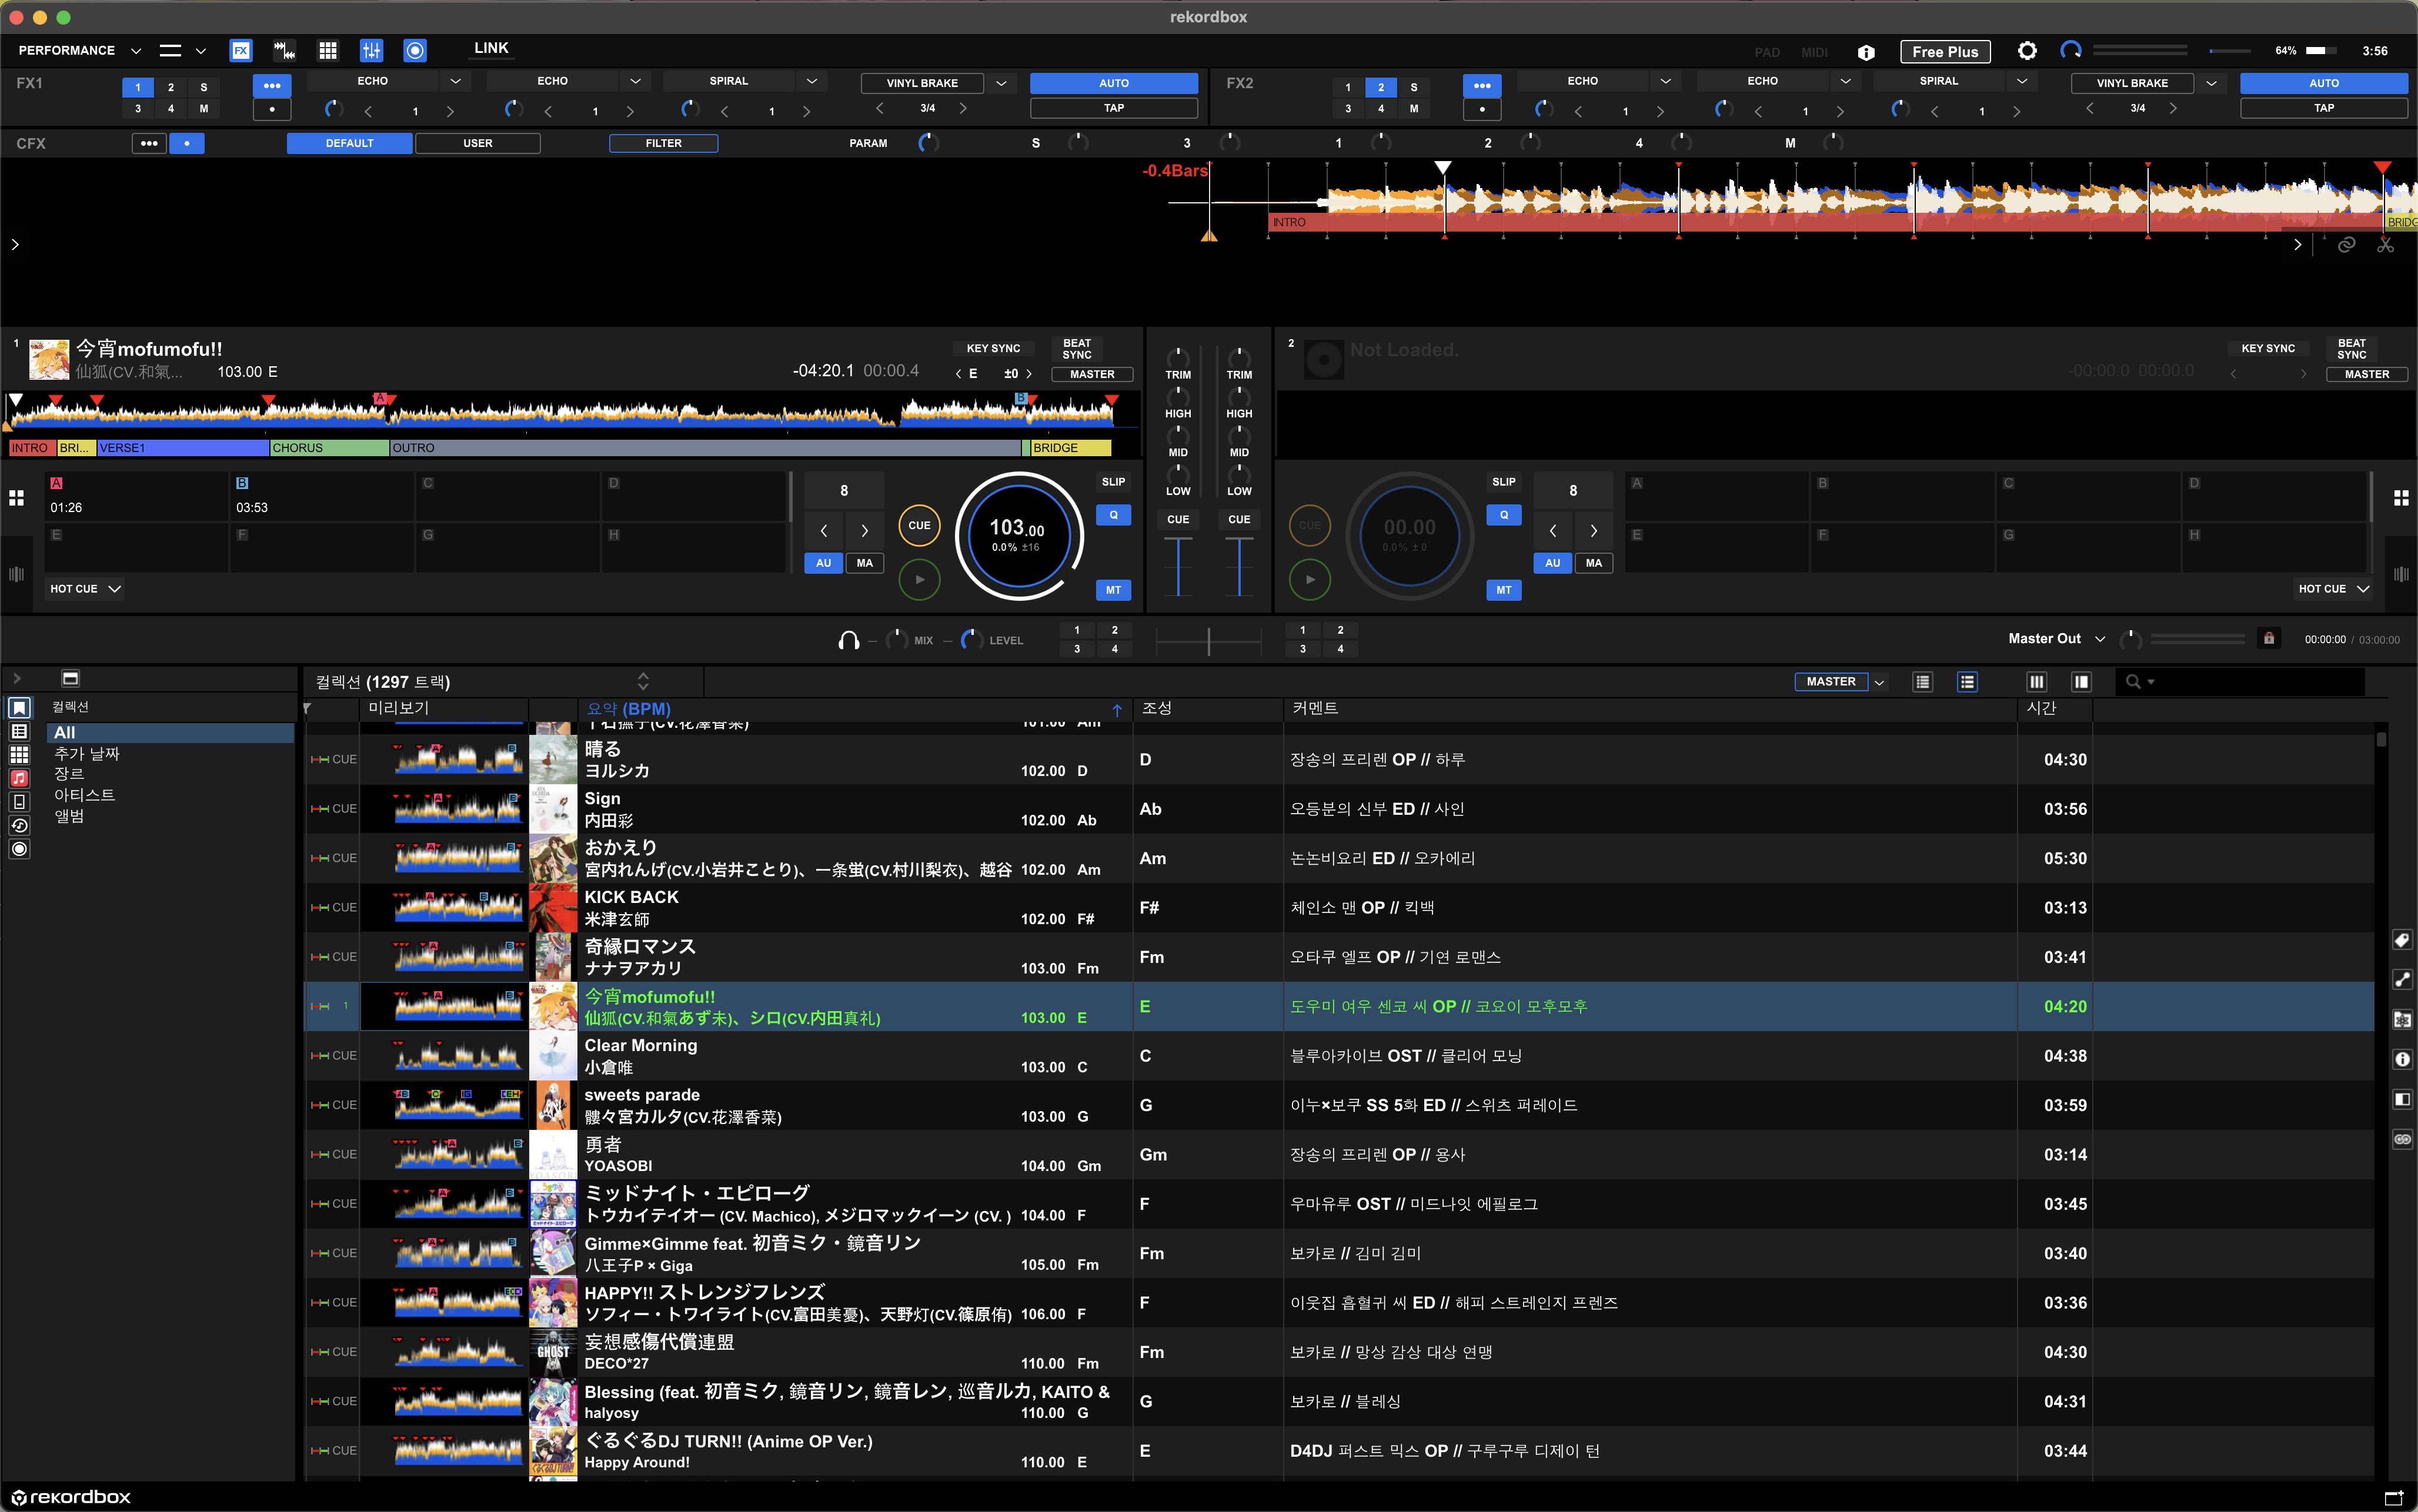Toggle the FX panel icon
This screenshot has width=2418, height=1512.
pyautogui.click(x=241, y=50)
